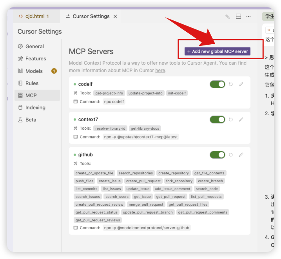Viewport: 281px width, 259px height.
Task: Refresh the context7 server
Action: 231,120
